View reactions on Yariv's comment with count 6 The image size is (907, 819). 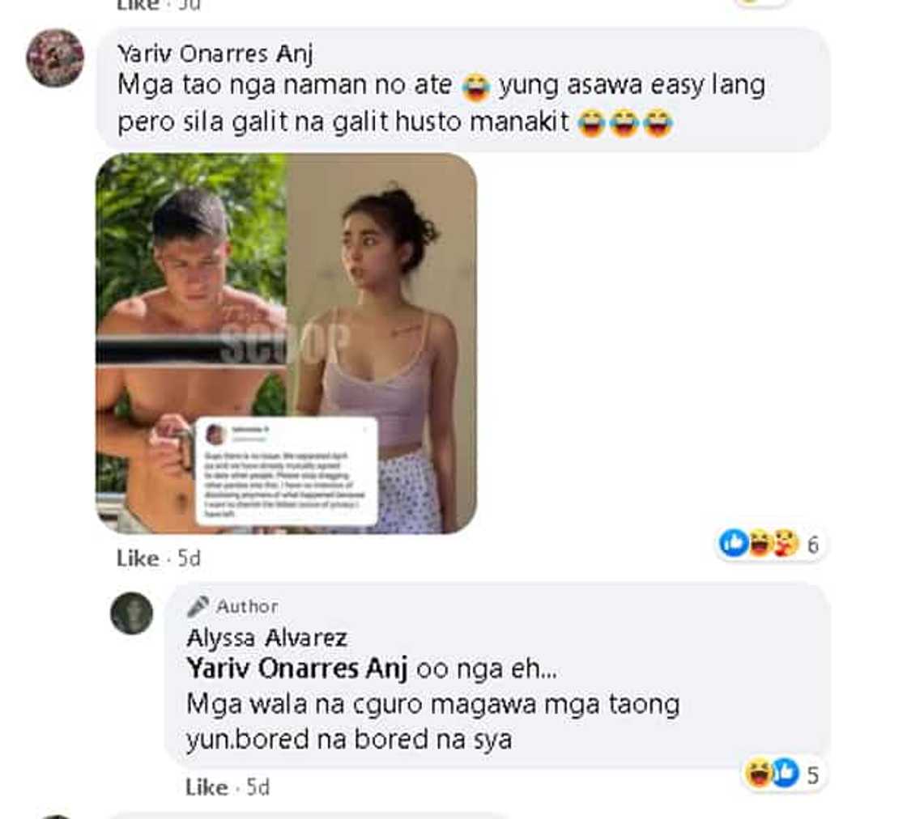tap(769, 543)
